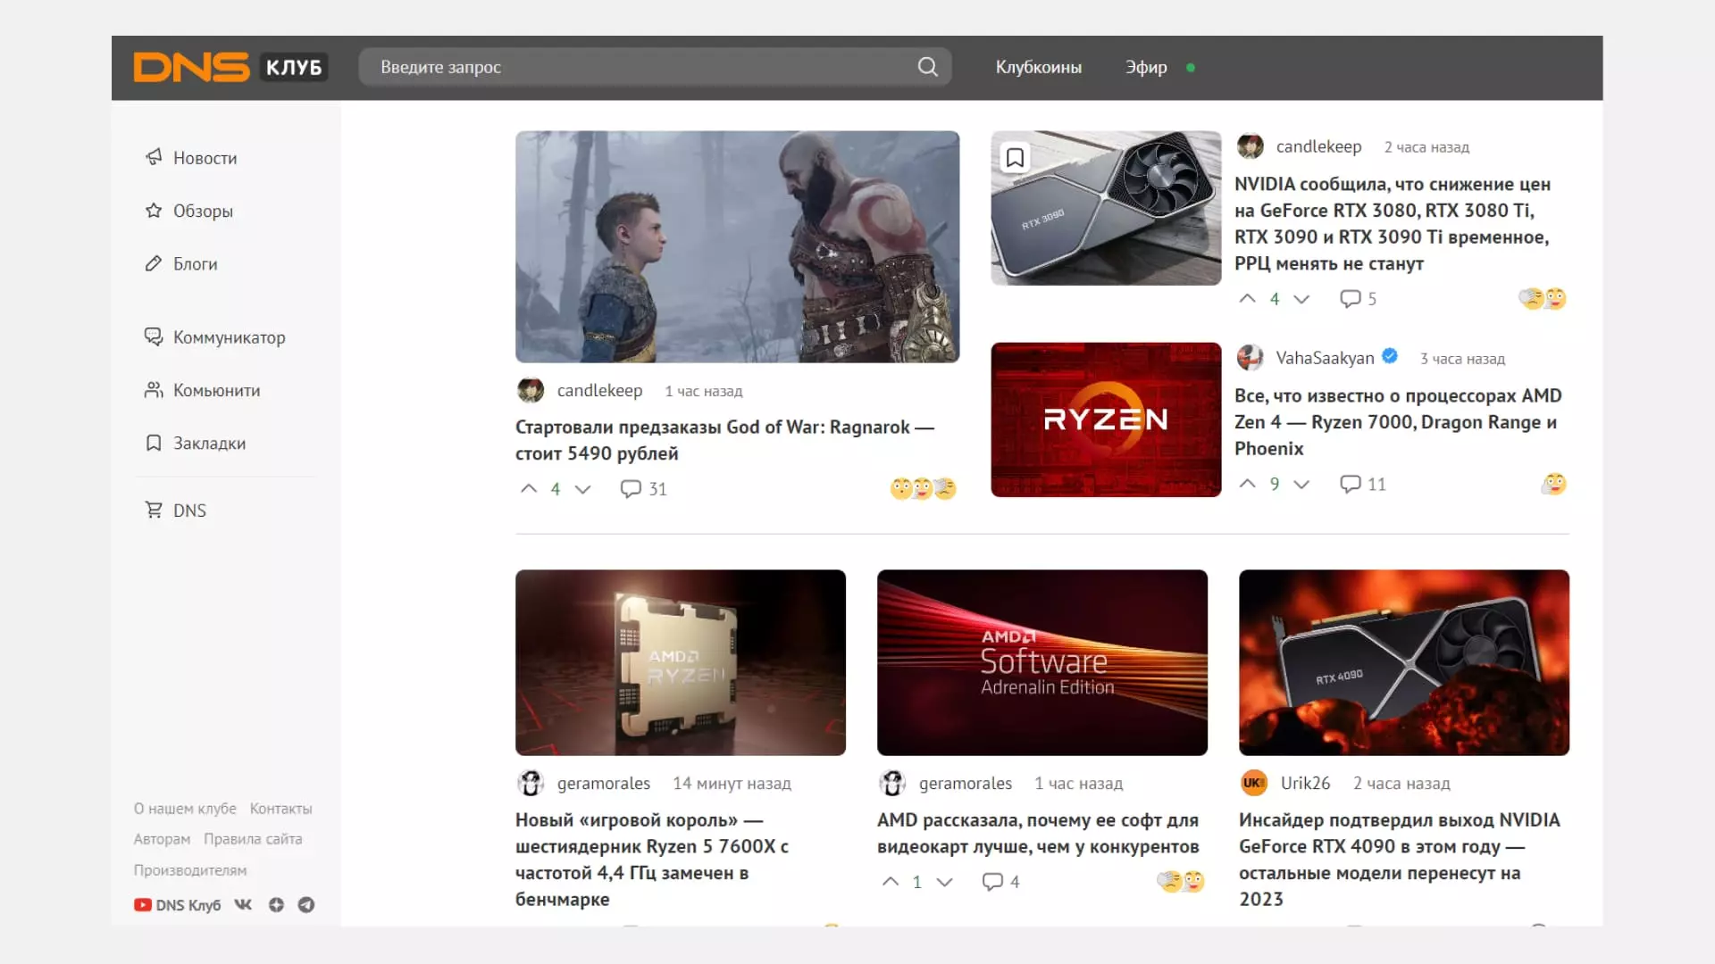
Task: Upvote the NVIDIA price reduction post
Action: [x=1248, y=298]
